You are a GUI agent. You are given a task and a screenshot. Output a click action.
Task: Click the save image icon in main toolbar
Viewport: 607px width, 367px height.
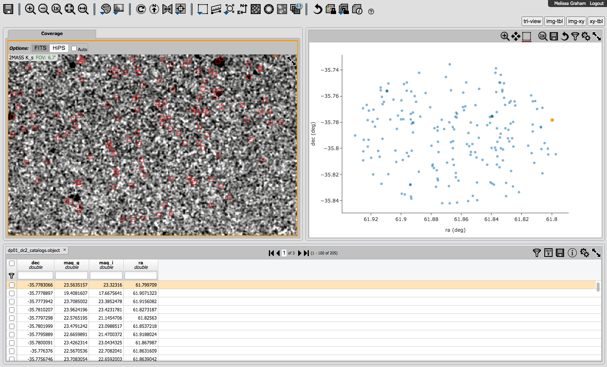(x=8, y=9)
